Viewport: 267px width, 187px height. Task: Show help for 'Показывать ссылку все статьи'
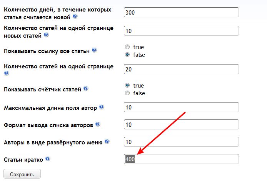(x=94, y=50)
